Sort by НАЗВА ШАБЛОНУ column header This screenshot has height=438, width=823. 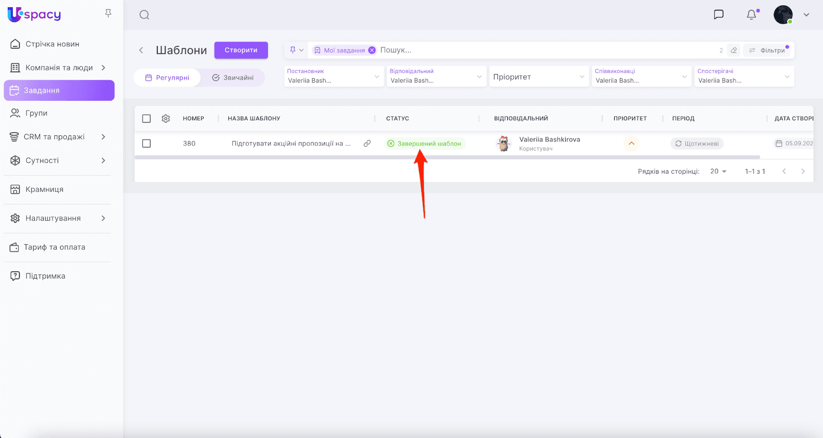254,119
